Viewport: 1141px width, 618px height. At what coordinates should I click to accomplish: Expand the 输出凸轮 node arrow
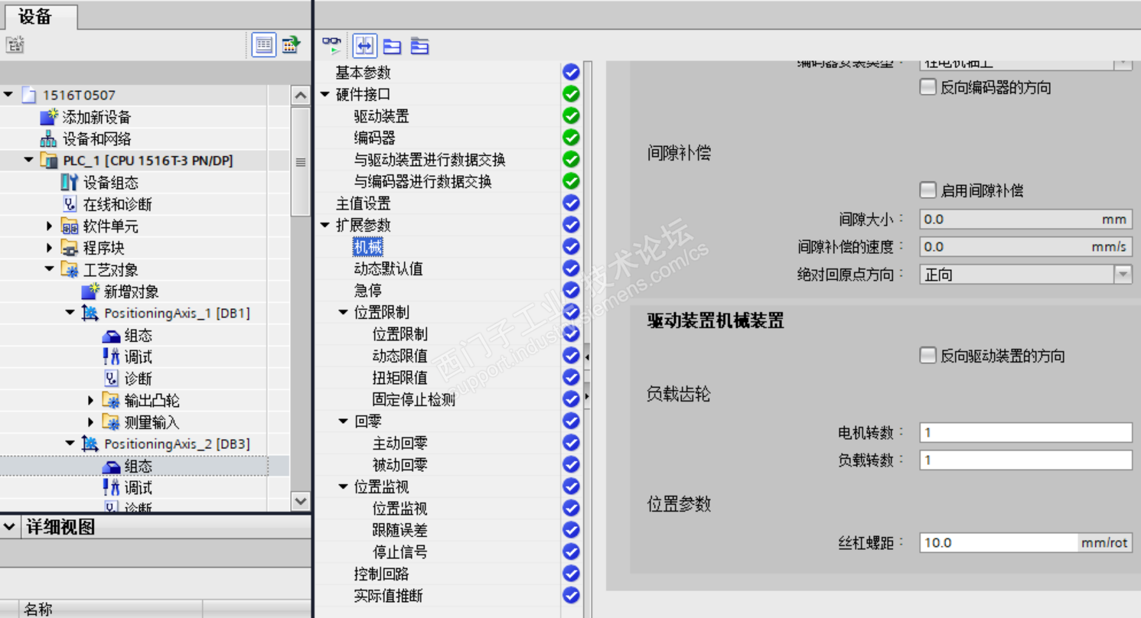91,401
